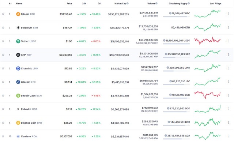Viewport: 234px width, 143px height.
Task: Open Bitcoin's last 7 days sparkline chart
Action: pyautogui.click(x=207, y=14)
